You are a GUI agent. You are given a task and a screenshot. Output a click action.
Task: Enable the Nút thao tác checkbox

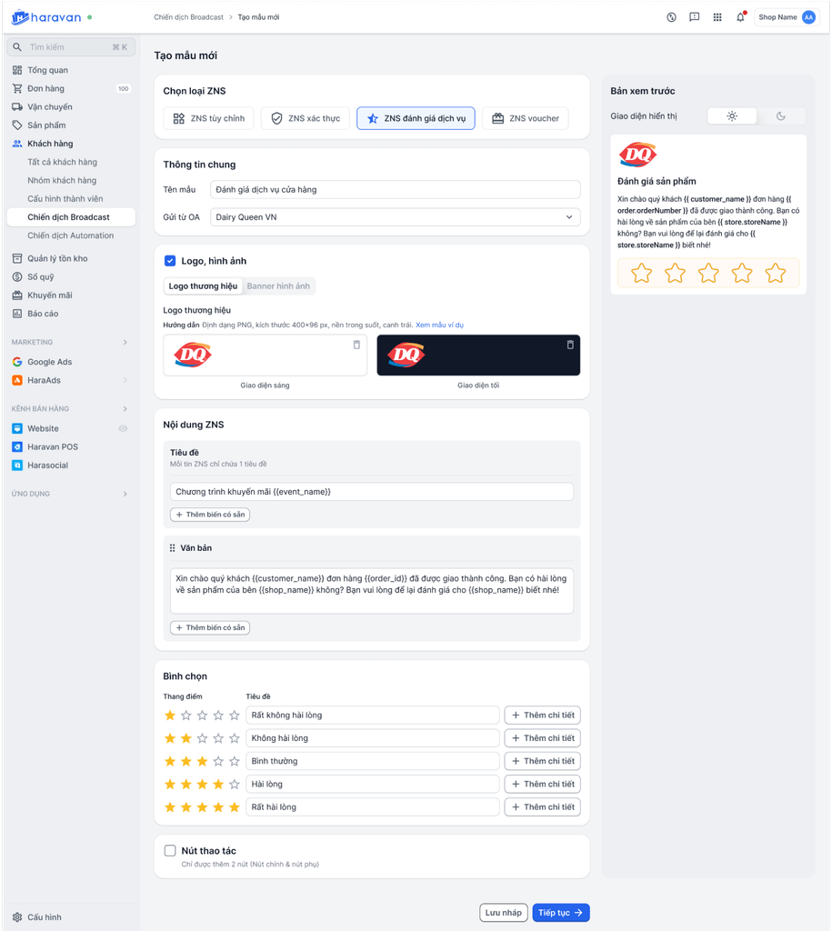point(170,850)
